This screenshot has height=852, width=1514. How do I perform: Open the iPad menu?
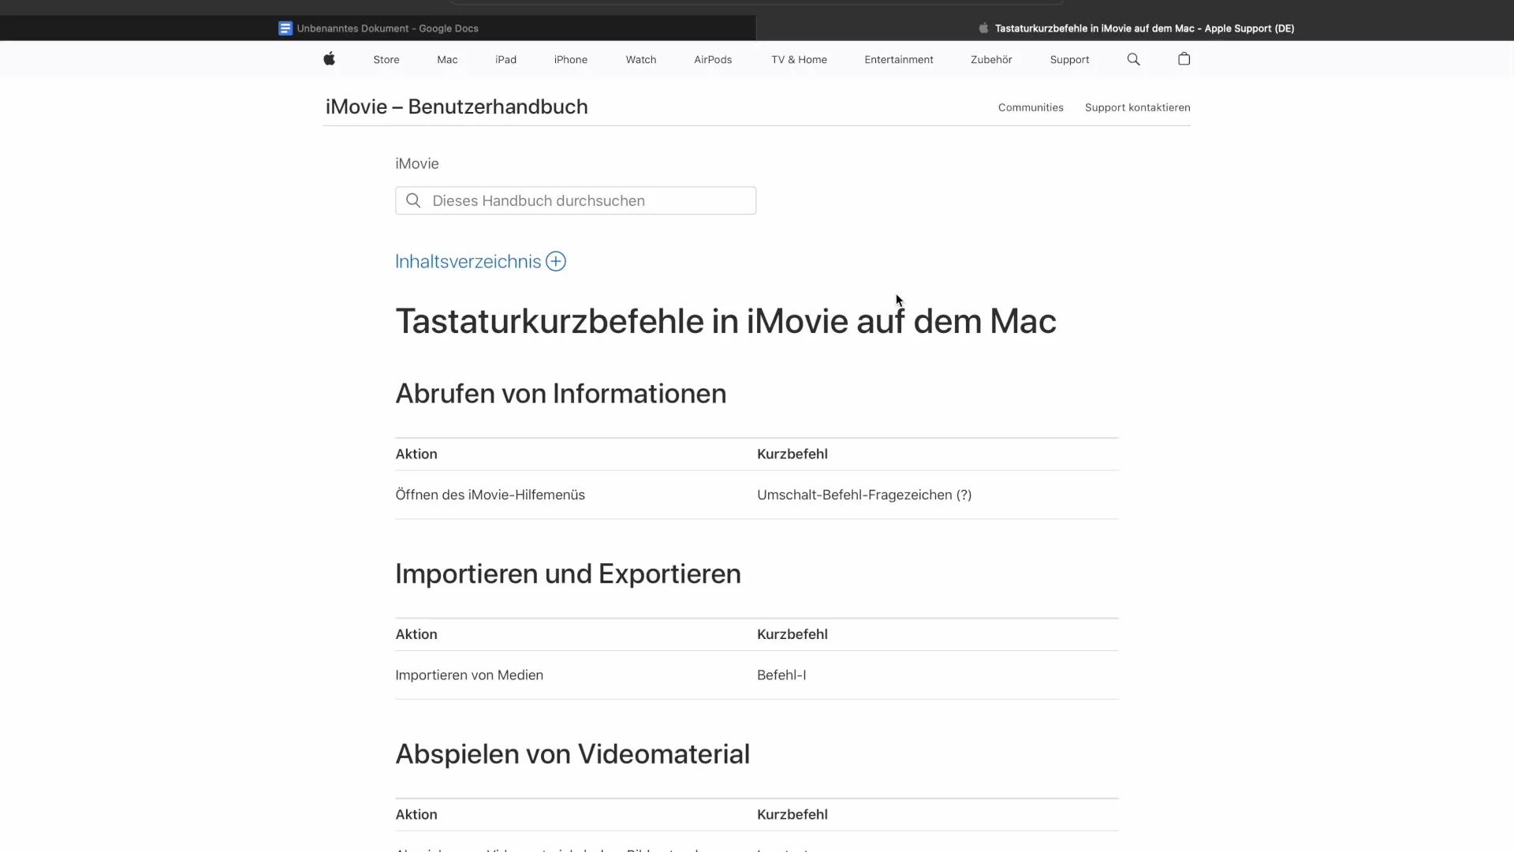click(505, 60)
